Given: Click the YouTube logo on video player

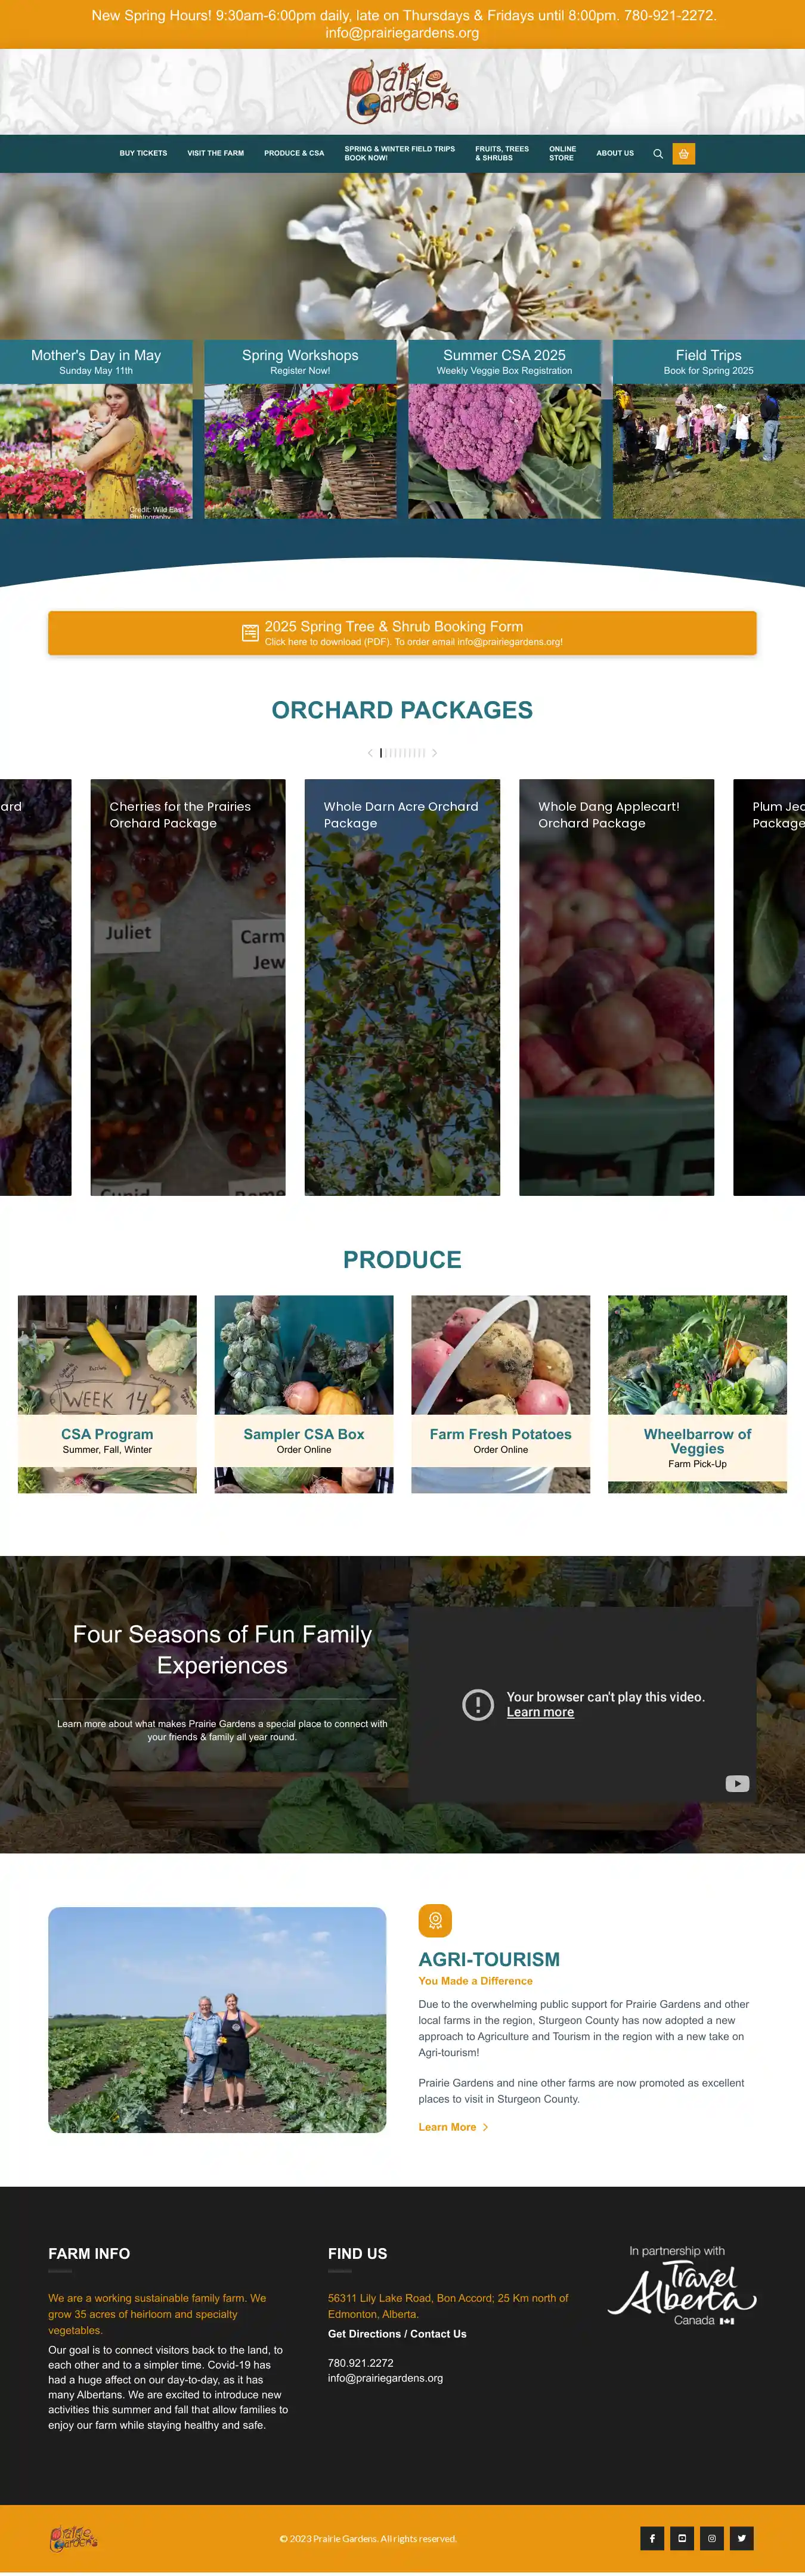Looking at the screenshot, I should pos(737,1784).
